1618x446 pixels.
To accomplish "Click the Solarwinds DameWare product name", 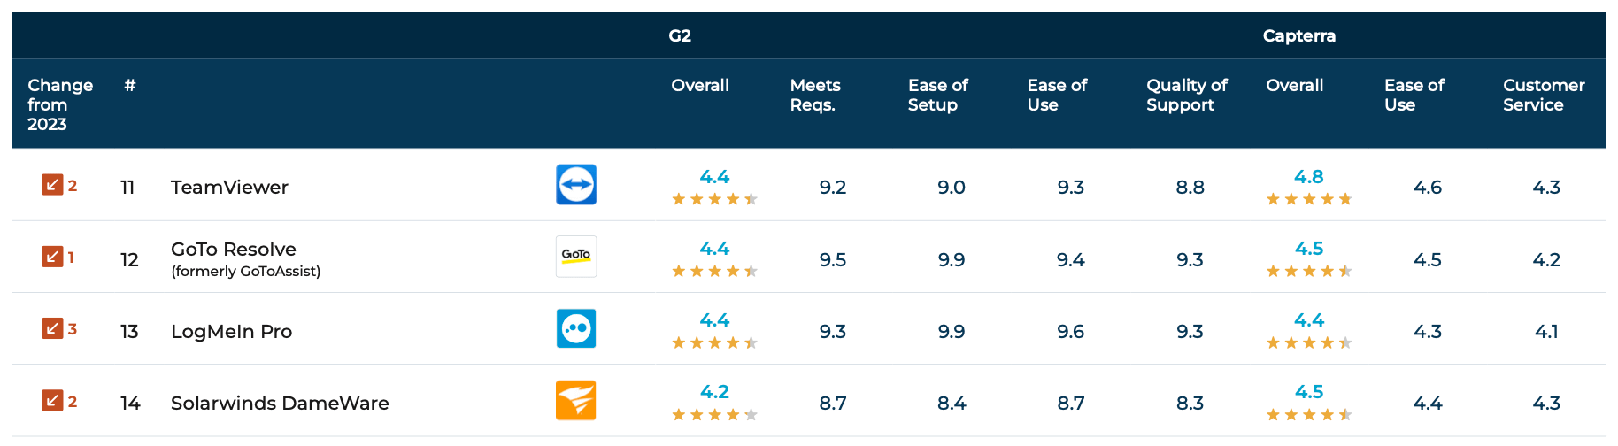I will 280,404.
